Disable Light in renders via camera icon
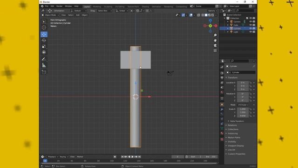Viewport: 298px width, 168px height. pyautogui.click(x=254, y=32)
